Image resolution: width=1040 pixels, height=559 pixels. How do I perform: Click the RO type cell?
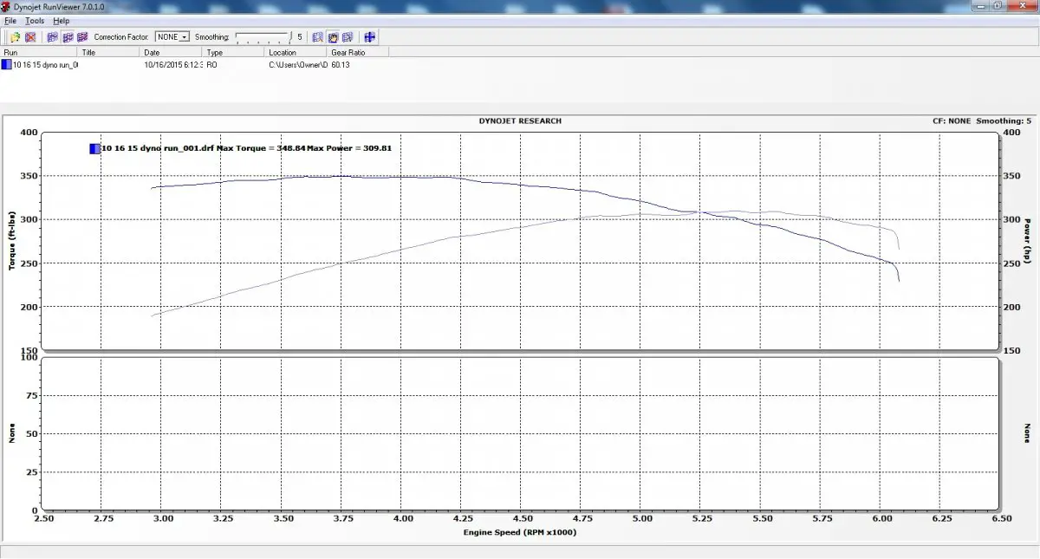point(212,64)
